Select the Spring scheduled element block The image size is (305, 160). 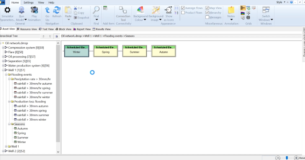106,51
